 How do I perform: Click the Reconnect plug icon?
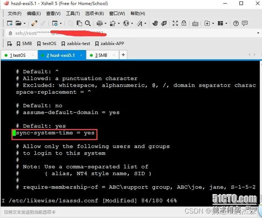[x=34, y=23]
